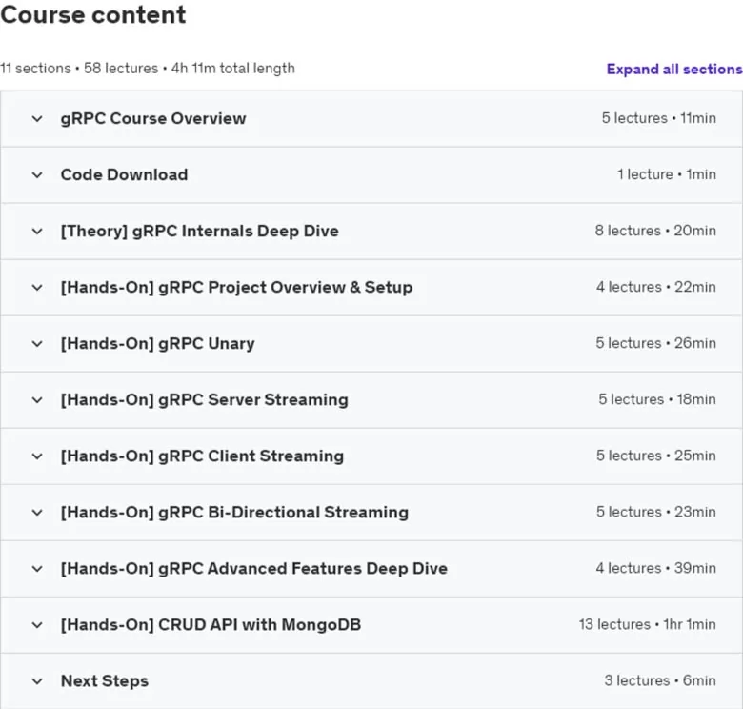Image resolution: width=743 pixels, height=709 pixels.
Task: Expand chevron for CRUD API with MongoDB
Action: coord(37,625)
